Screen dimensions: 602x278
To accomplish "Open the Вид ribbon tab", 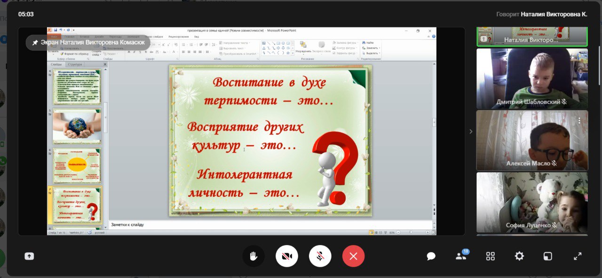I will [x=197, y=37].
